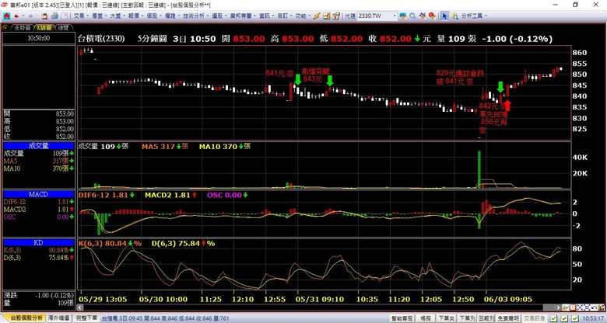Screen dimensions: 607x323
Task: Click the blue undo arrow icon below the chart
Action: point(594,307)
